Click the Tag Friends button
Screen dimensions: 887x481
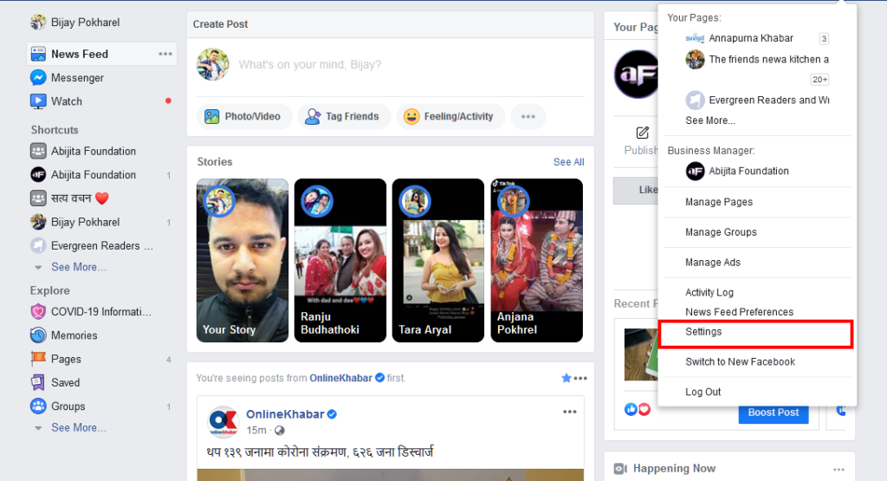tap(344, 117)
